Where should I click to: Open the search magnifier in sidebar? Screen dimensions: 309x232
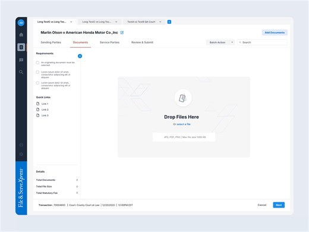point(21,72)
